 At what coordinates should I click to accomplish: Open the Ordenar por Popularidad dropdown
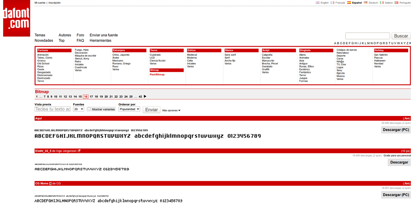click(x=129, y=109)
